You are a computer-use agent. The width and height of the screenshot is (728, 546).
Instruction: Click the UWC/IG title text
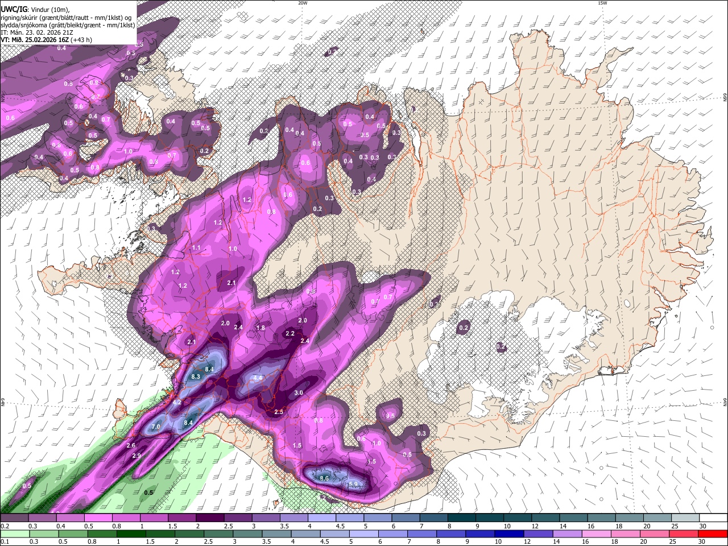(13, 10)
